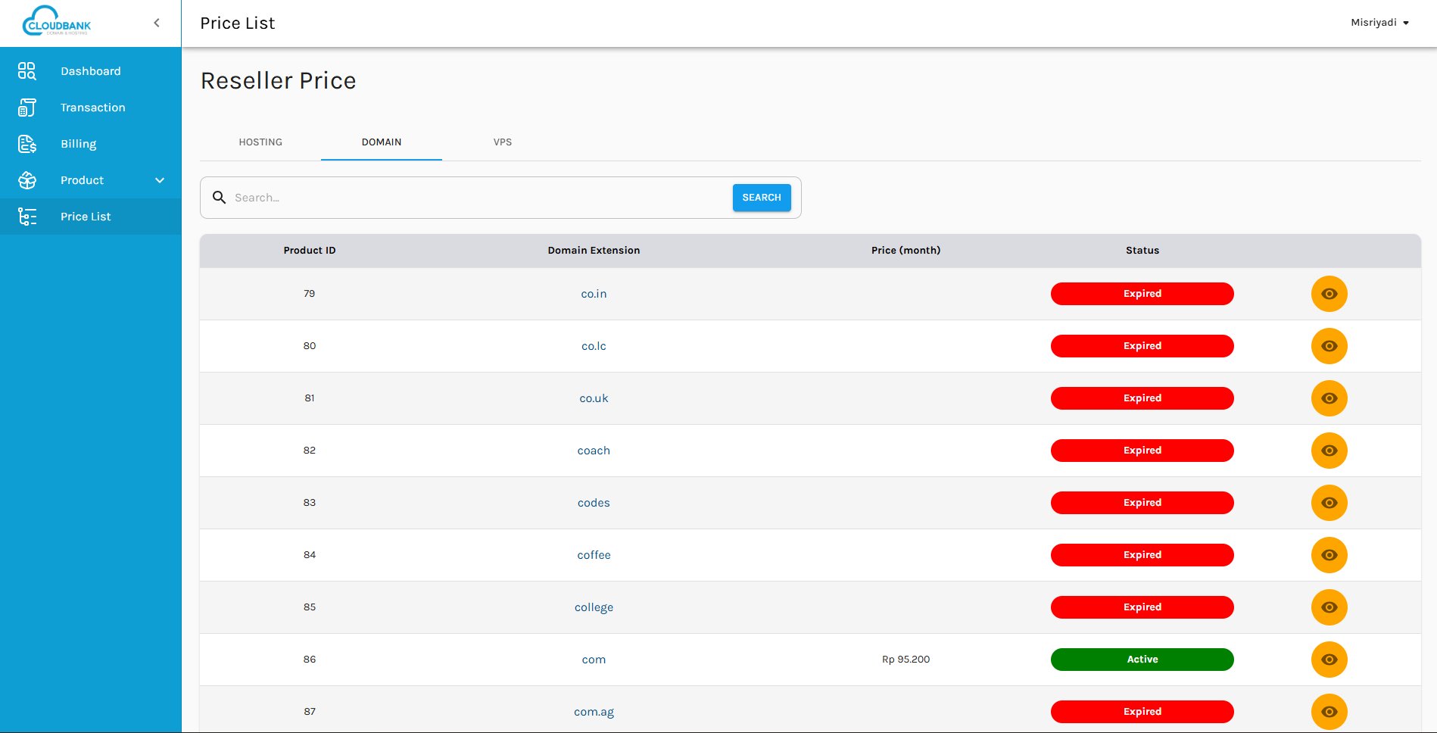Click the Price List sidebar icon
Viewport: 1437px width, 733px height.
coord(27,217)
